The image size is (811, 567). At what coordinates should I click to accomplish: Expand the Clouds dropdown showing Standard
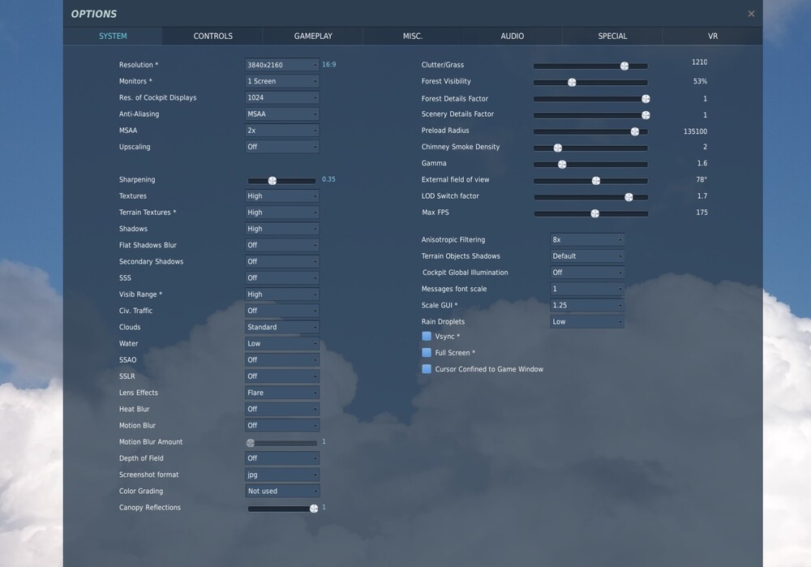click(x=282, y=327)
